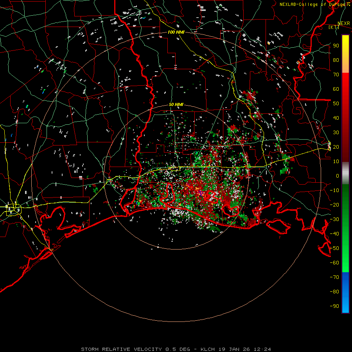The width and height of the screenshot is (352, 352).
Task: Click the -10 value on the velocity scale
Action: [x=334, y=190]
